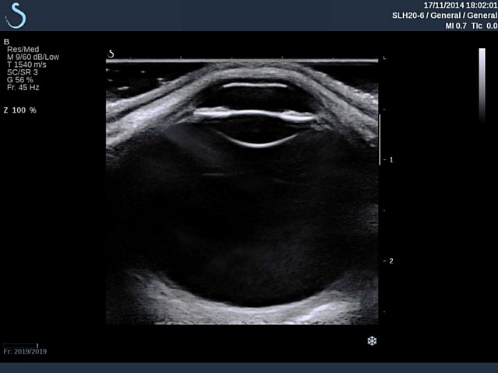Click the focal zone indicator bar by the depth scale
498x373 pixels.
coord(380,140)
